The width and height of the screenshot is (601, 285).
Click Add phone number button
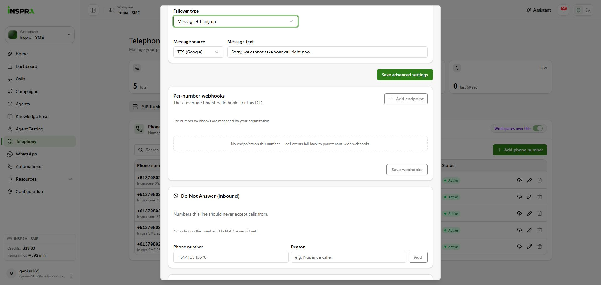pos(520,150)
